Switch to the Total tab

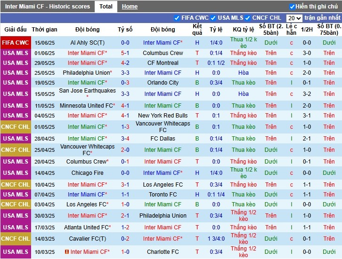tap(106, 7)
